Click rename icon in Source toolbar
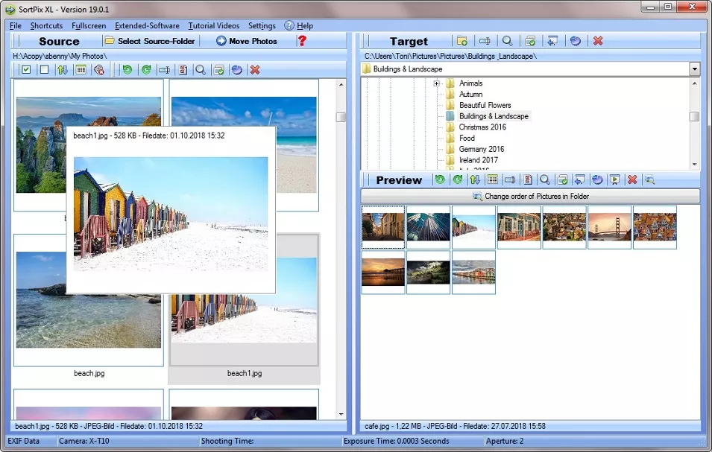The image size is (712, 452). (x=164, y=70)
